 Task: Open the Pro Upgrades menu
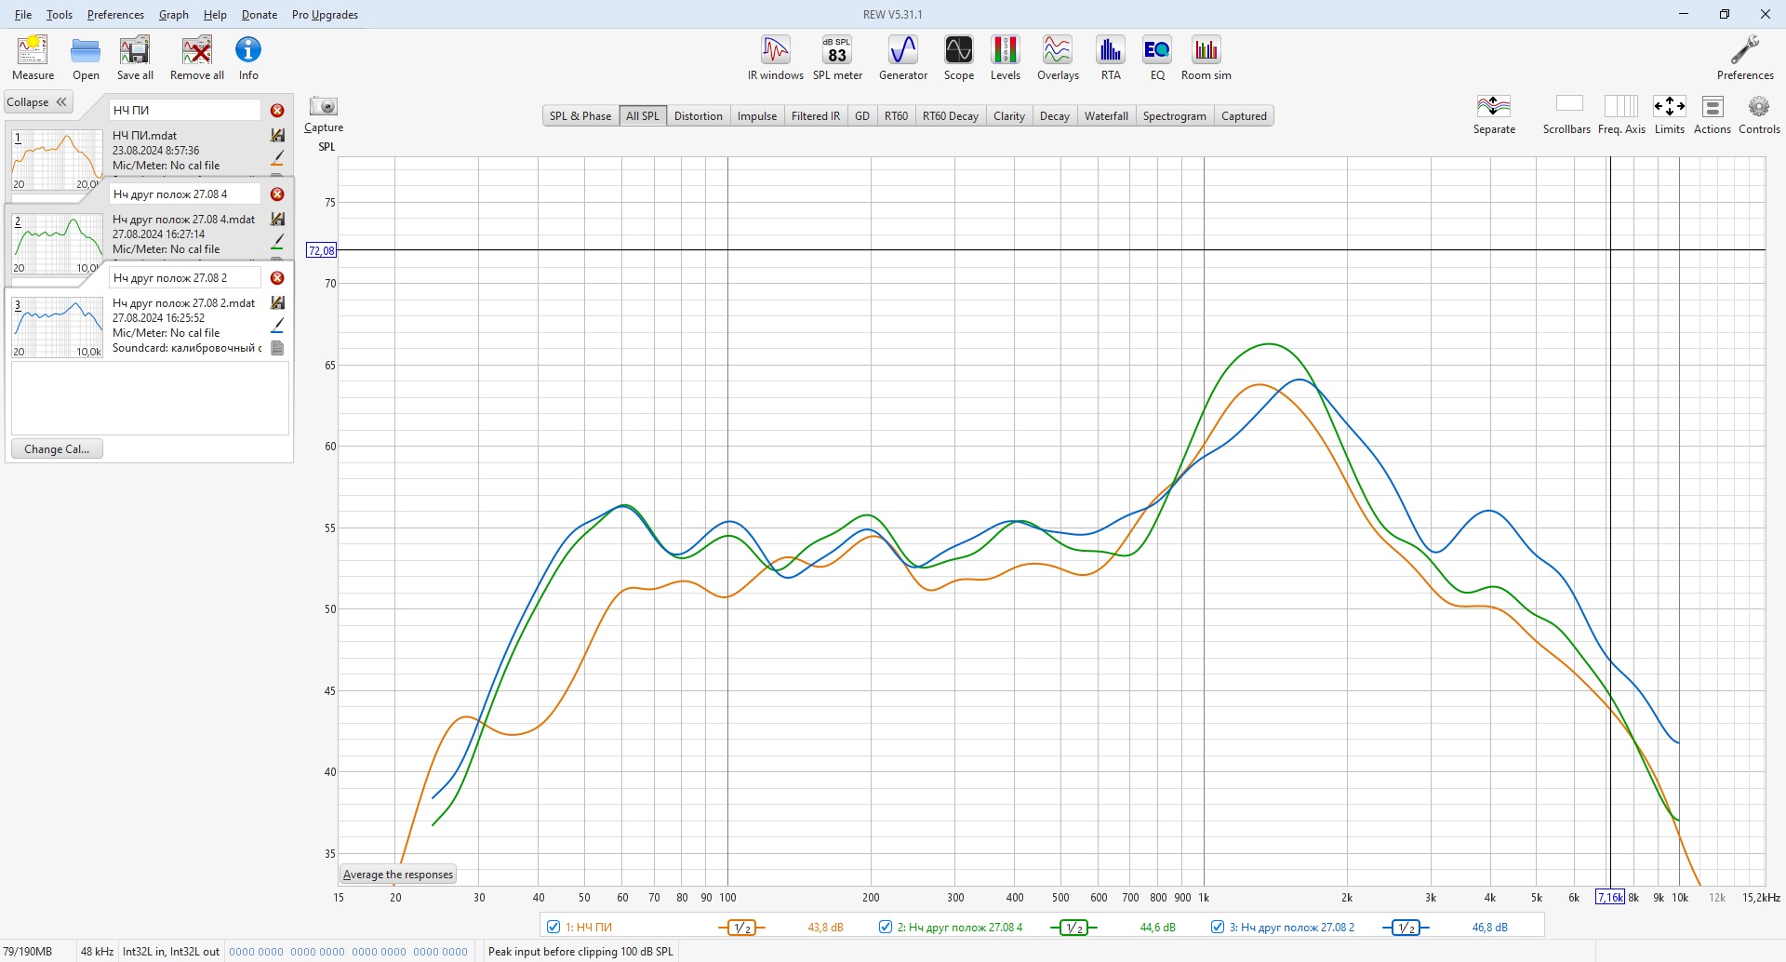pyautogui.click(x=325, y=15)
